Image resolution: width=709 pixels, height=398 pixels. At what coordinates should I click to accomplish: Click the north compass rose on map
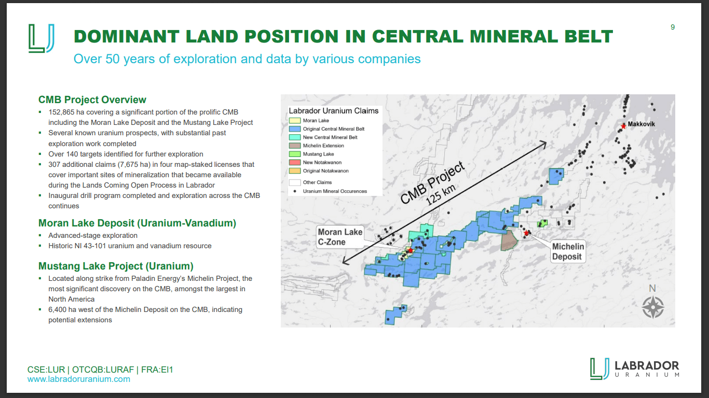(x=653, y=307)
